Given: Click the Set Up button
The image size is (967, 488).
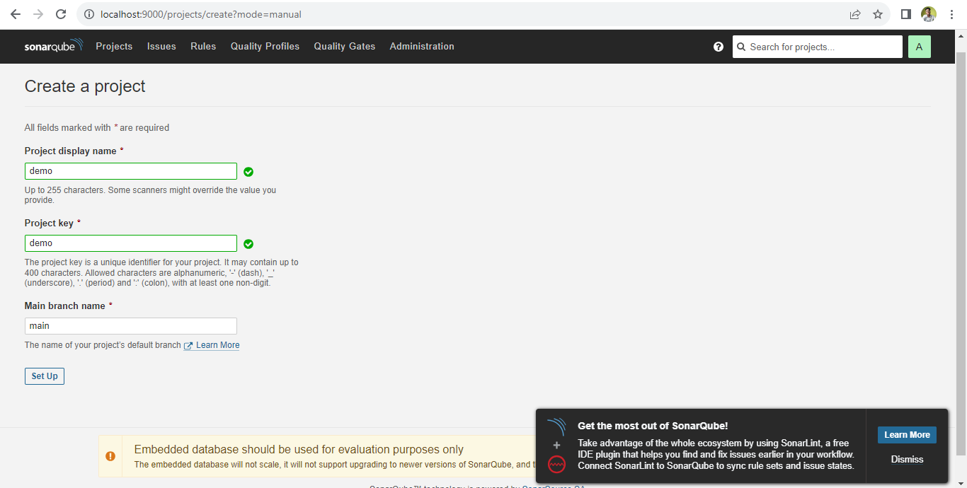Looking at the screenshot, I should 45,376.
